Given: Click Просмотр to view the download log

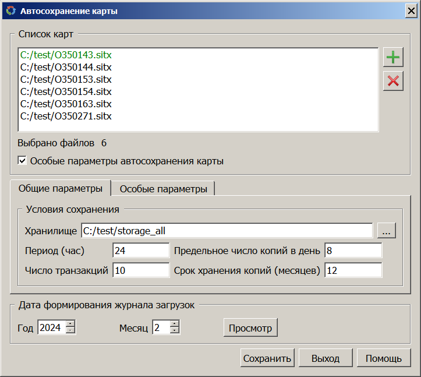Looking at the screenshot, I should 250,327.
